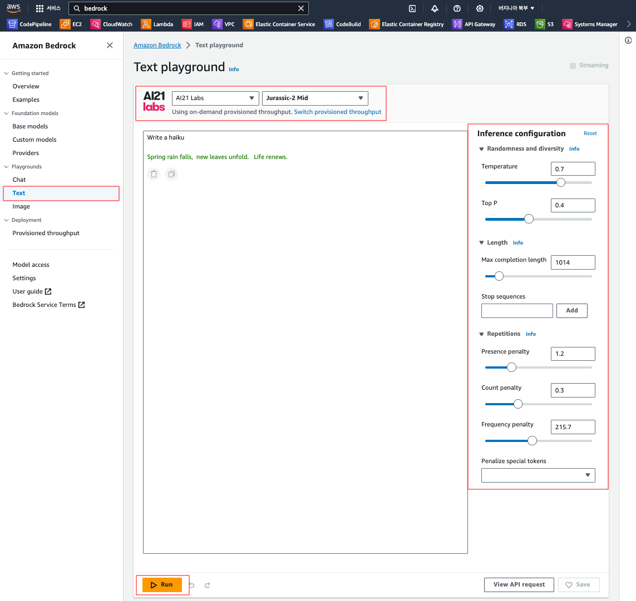Open the EC2 shortcut
Screen dimensions: 636x601
[x=71, y=24]
